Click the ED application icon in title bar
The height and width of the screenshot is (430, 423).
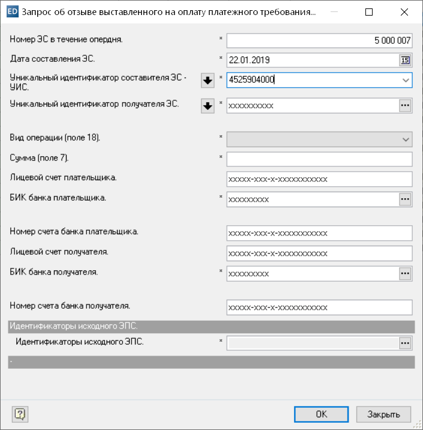pos(11,11)
